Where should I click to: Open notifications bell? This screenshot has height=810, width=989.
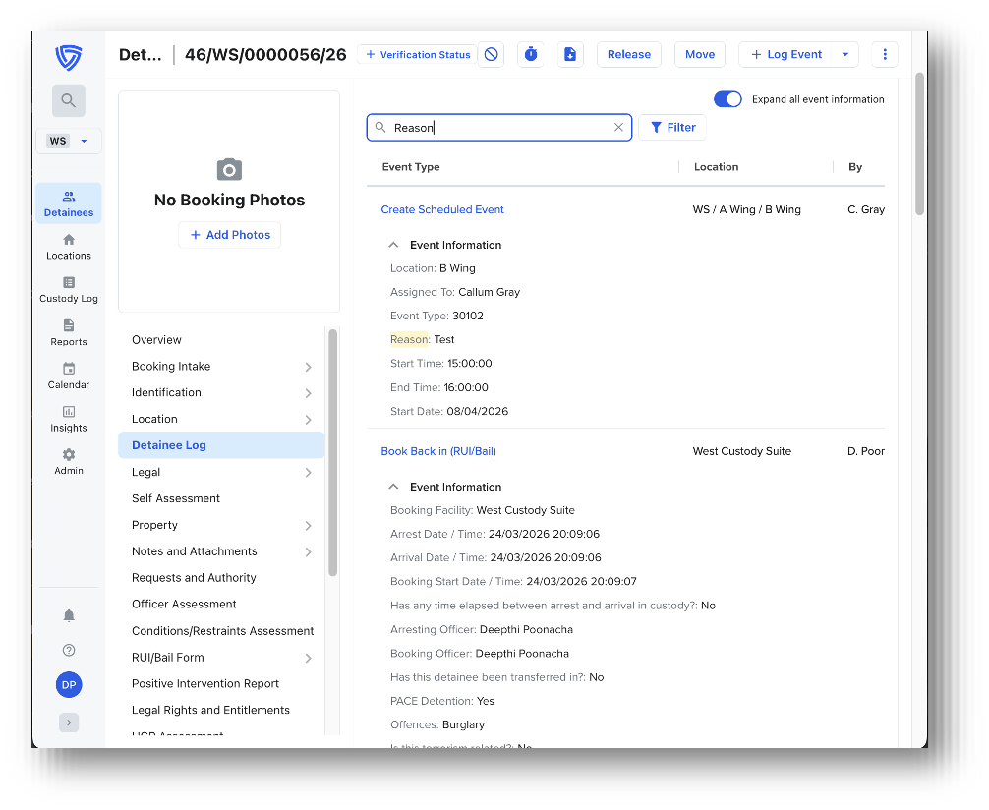69,615
